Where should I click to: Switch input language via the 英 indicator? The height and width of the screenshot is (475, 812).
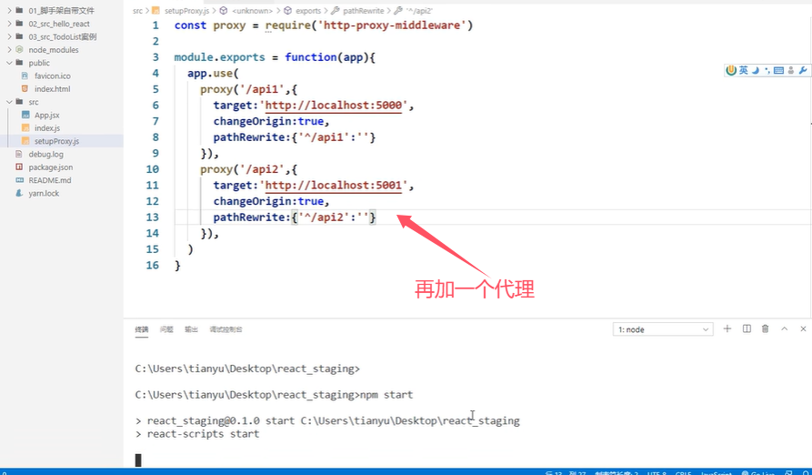click(x=744, y=70)
